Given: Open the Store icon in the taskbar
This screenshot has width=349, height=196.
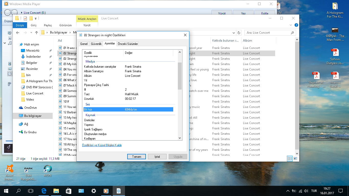Looking at the screenshot, I should [x=68, y=191].
